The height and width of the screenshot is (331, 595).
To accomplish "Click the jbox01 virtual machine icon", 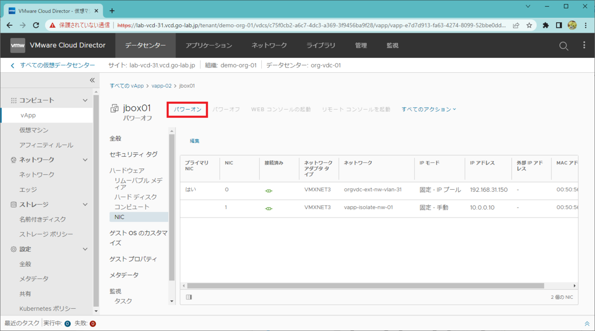I will pos(115,109).
